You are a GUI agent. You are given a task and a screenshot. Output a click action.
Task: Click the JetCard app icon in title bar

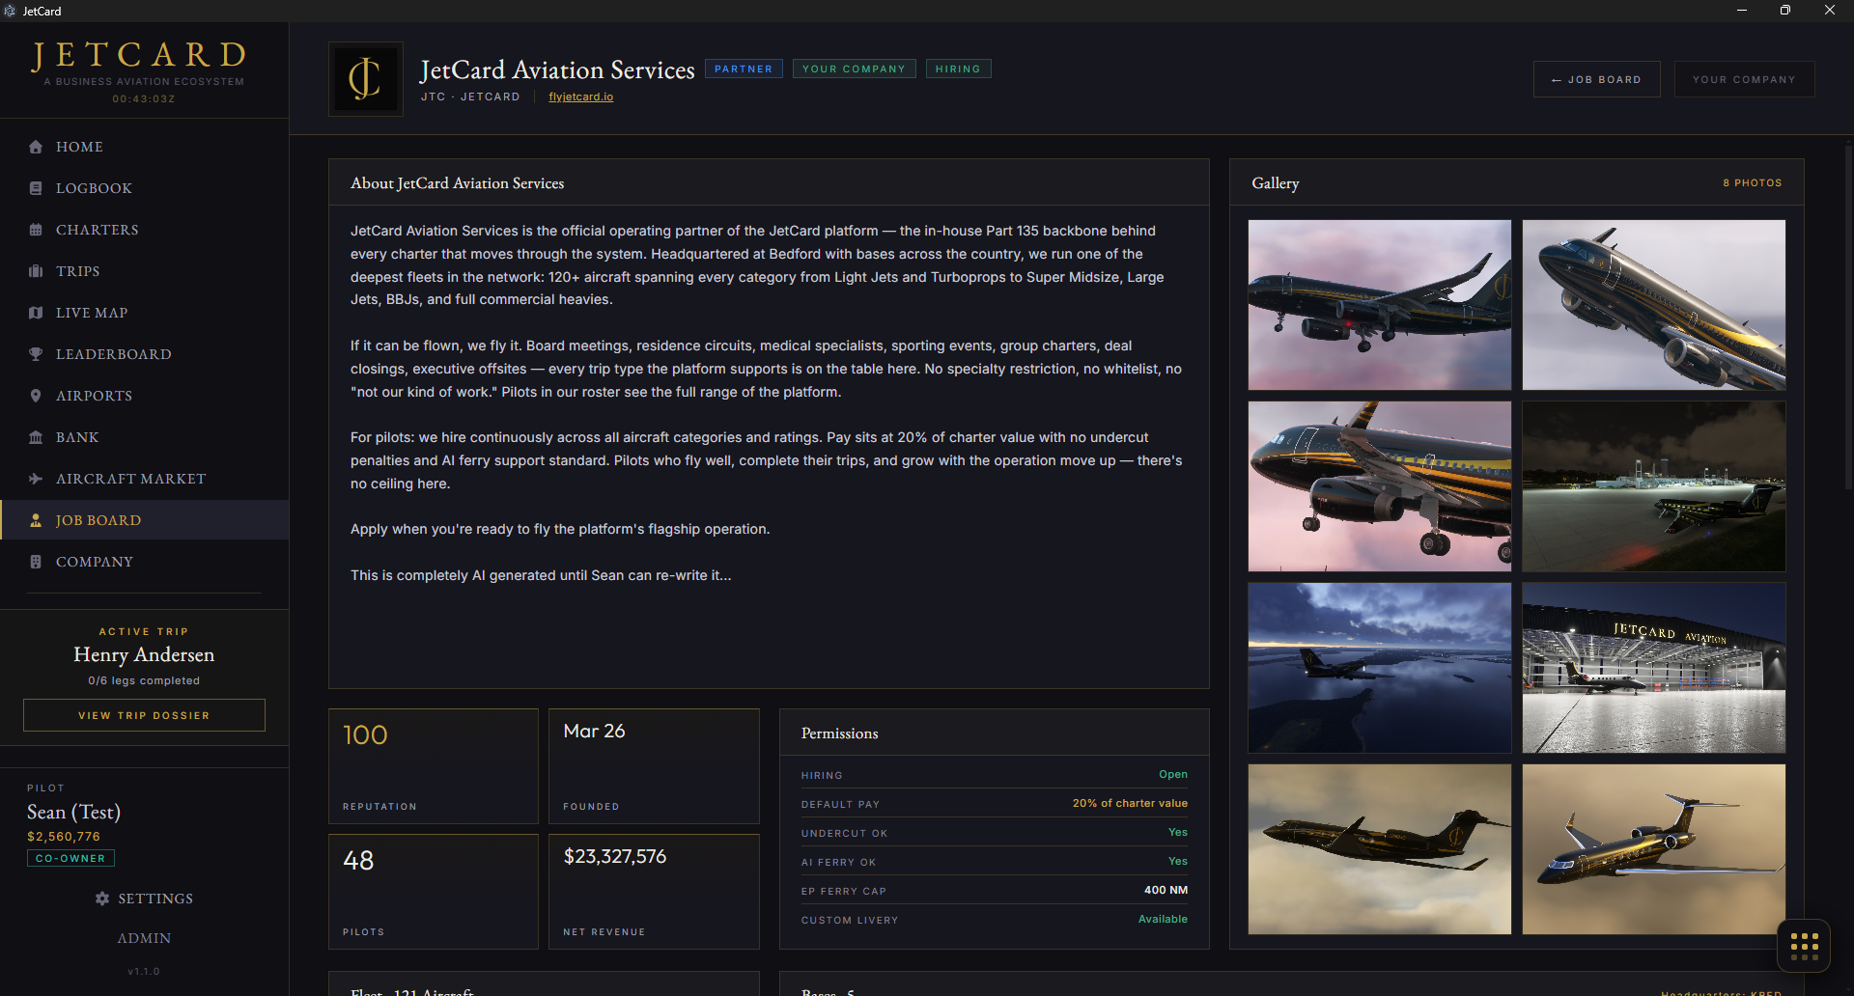[10, 11]
